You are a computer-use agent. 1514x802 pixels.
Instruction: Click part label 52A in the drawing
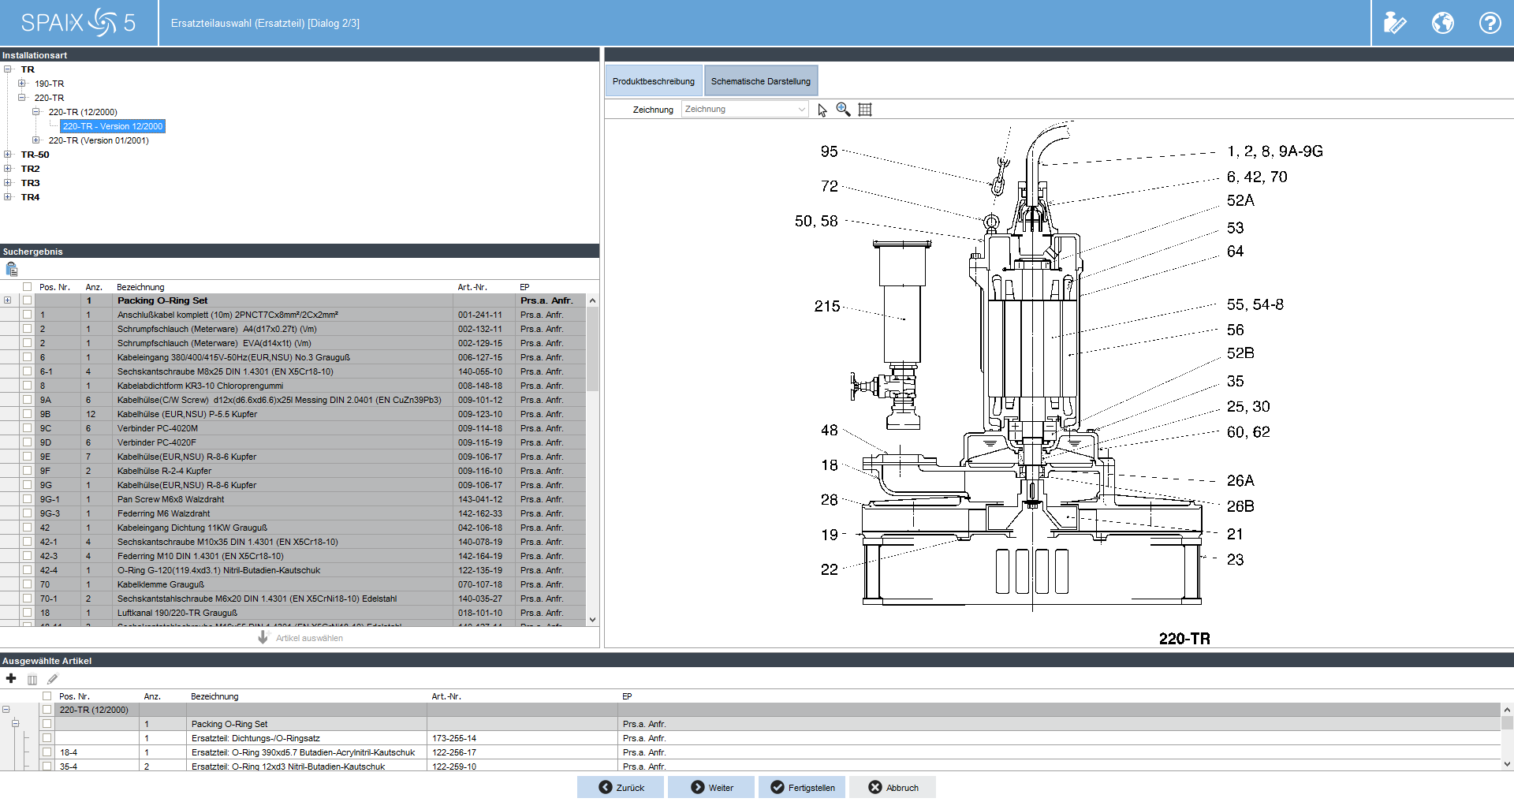pos(1240,200)
